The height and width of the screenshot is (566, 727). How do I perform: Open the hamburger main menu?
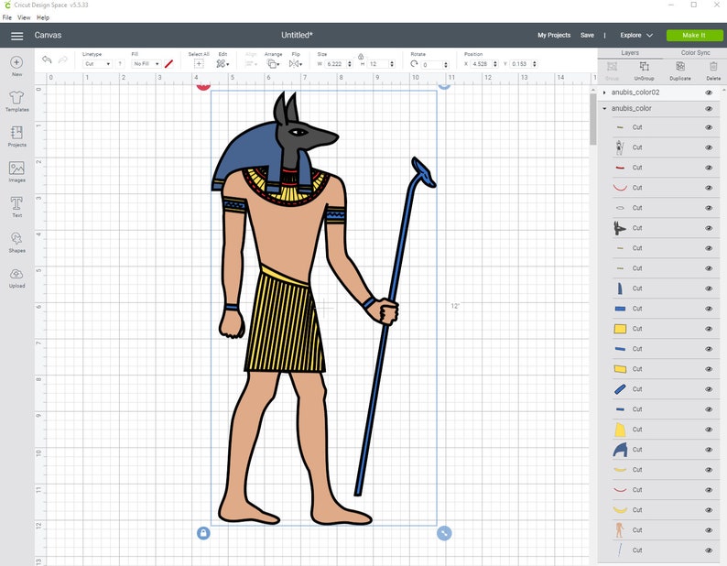point(17,36)
